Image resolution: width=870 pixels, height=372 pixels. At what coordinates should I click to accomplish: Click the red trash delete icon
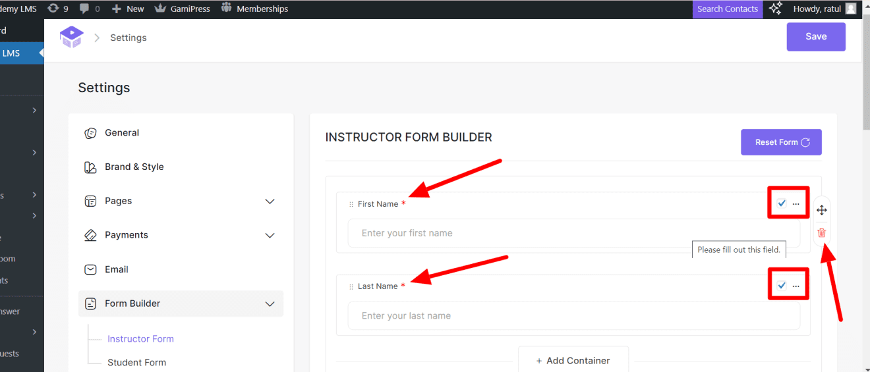coord(821,232)
